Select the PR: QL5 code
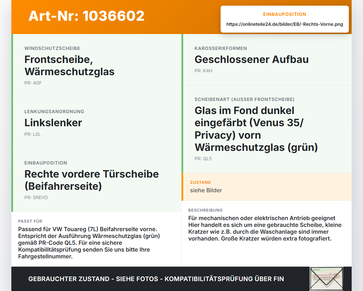The width and height of the screenshot is (363, 291). coord(203,159)
